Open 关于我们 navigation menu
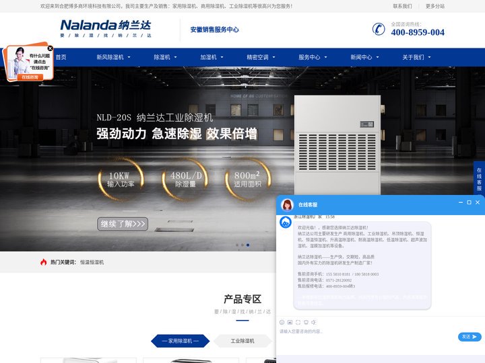Image resolution: width=485 pixels, height=363 pixels. pos(413,57)
